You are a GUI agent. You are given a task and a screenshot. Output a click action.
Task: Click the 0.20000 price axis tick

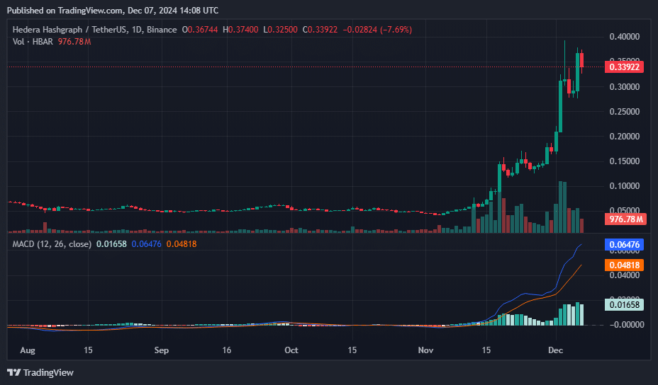click(625, 136)
